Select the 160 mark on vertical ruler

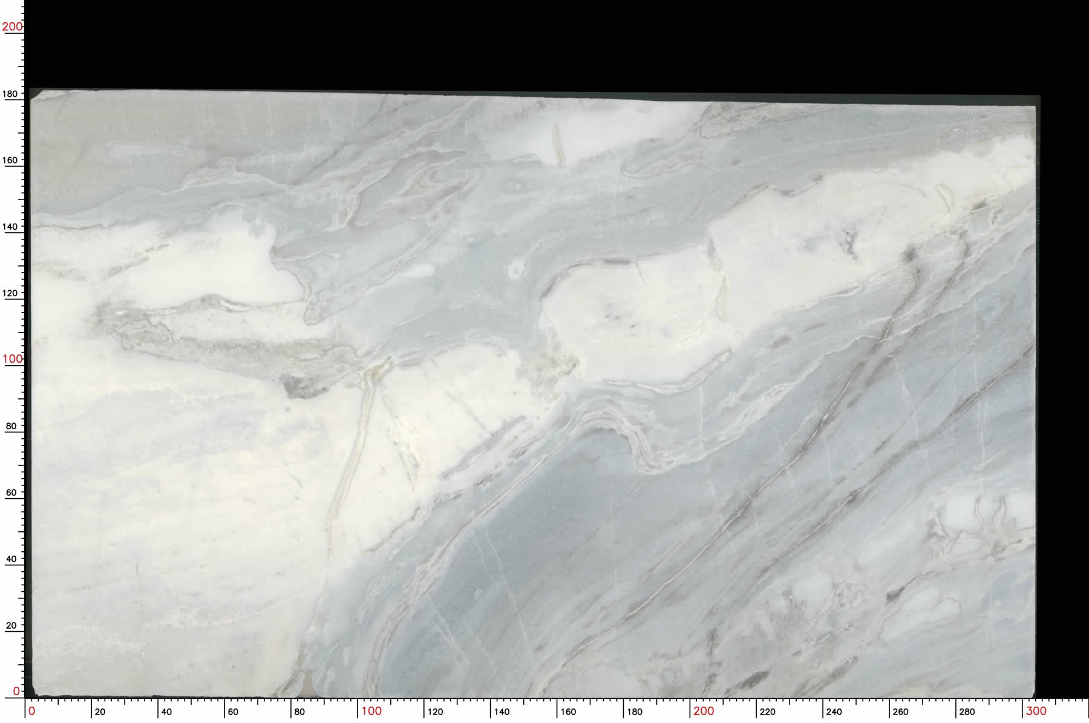pyautogui.click(x=11, y=160)
